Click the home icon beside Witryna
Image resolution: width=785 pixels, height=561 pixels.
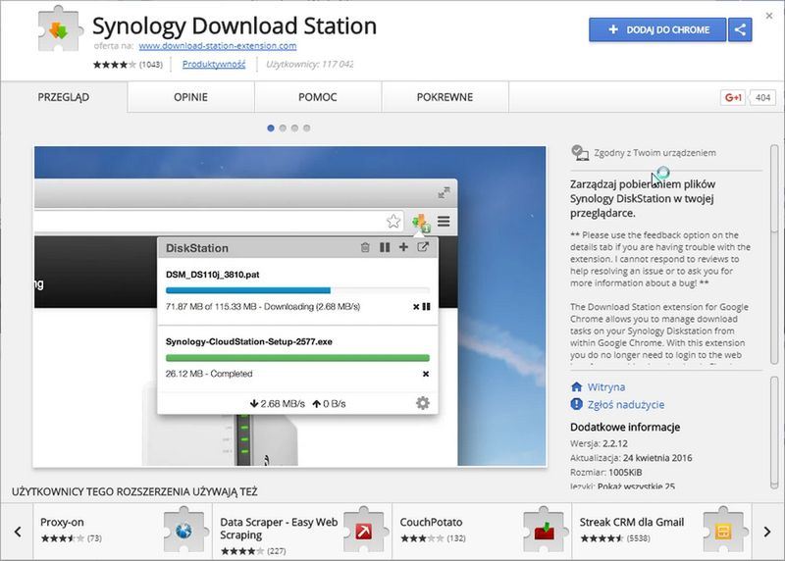[576, 386]
